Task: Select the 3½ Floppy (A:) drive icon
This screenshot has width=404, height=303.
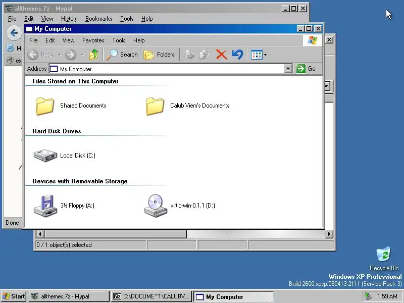Action: (45, 206)
